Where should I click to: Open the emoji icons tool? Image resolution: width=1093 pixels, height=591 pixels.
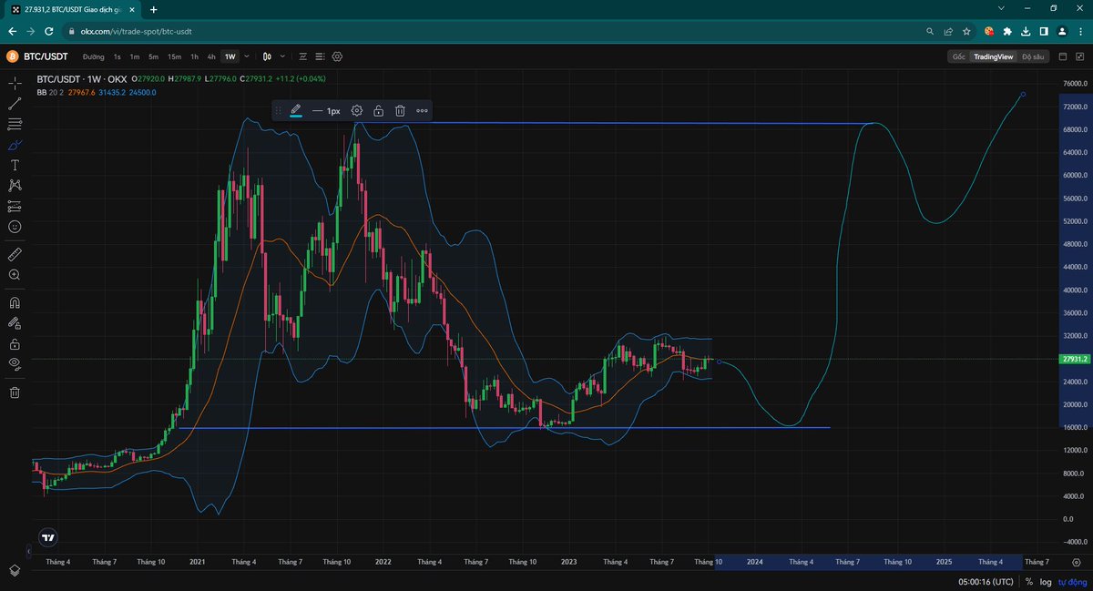click(x=15, y=226)
